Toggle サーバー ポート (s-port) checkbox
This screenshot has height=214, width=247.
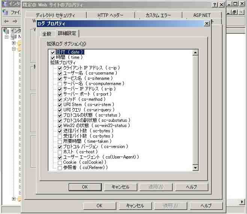(x=60, y=94)
